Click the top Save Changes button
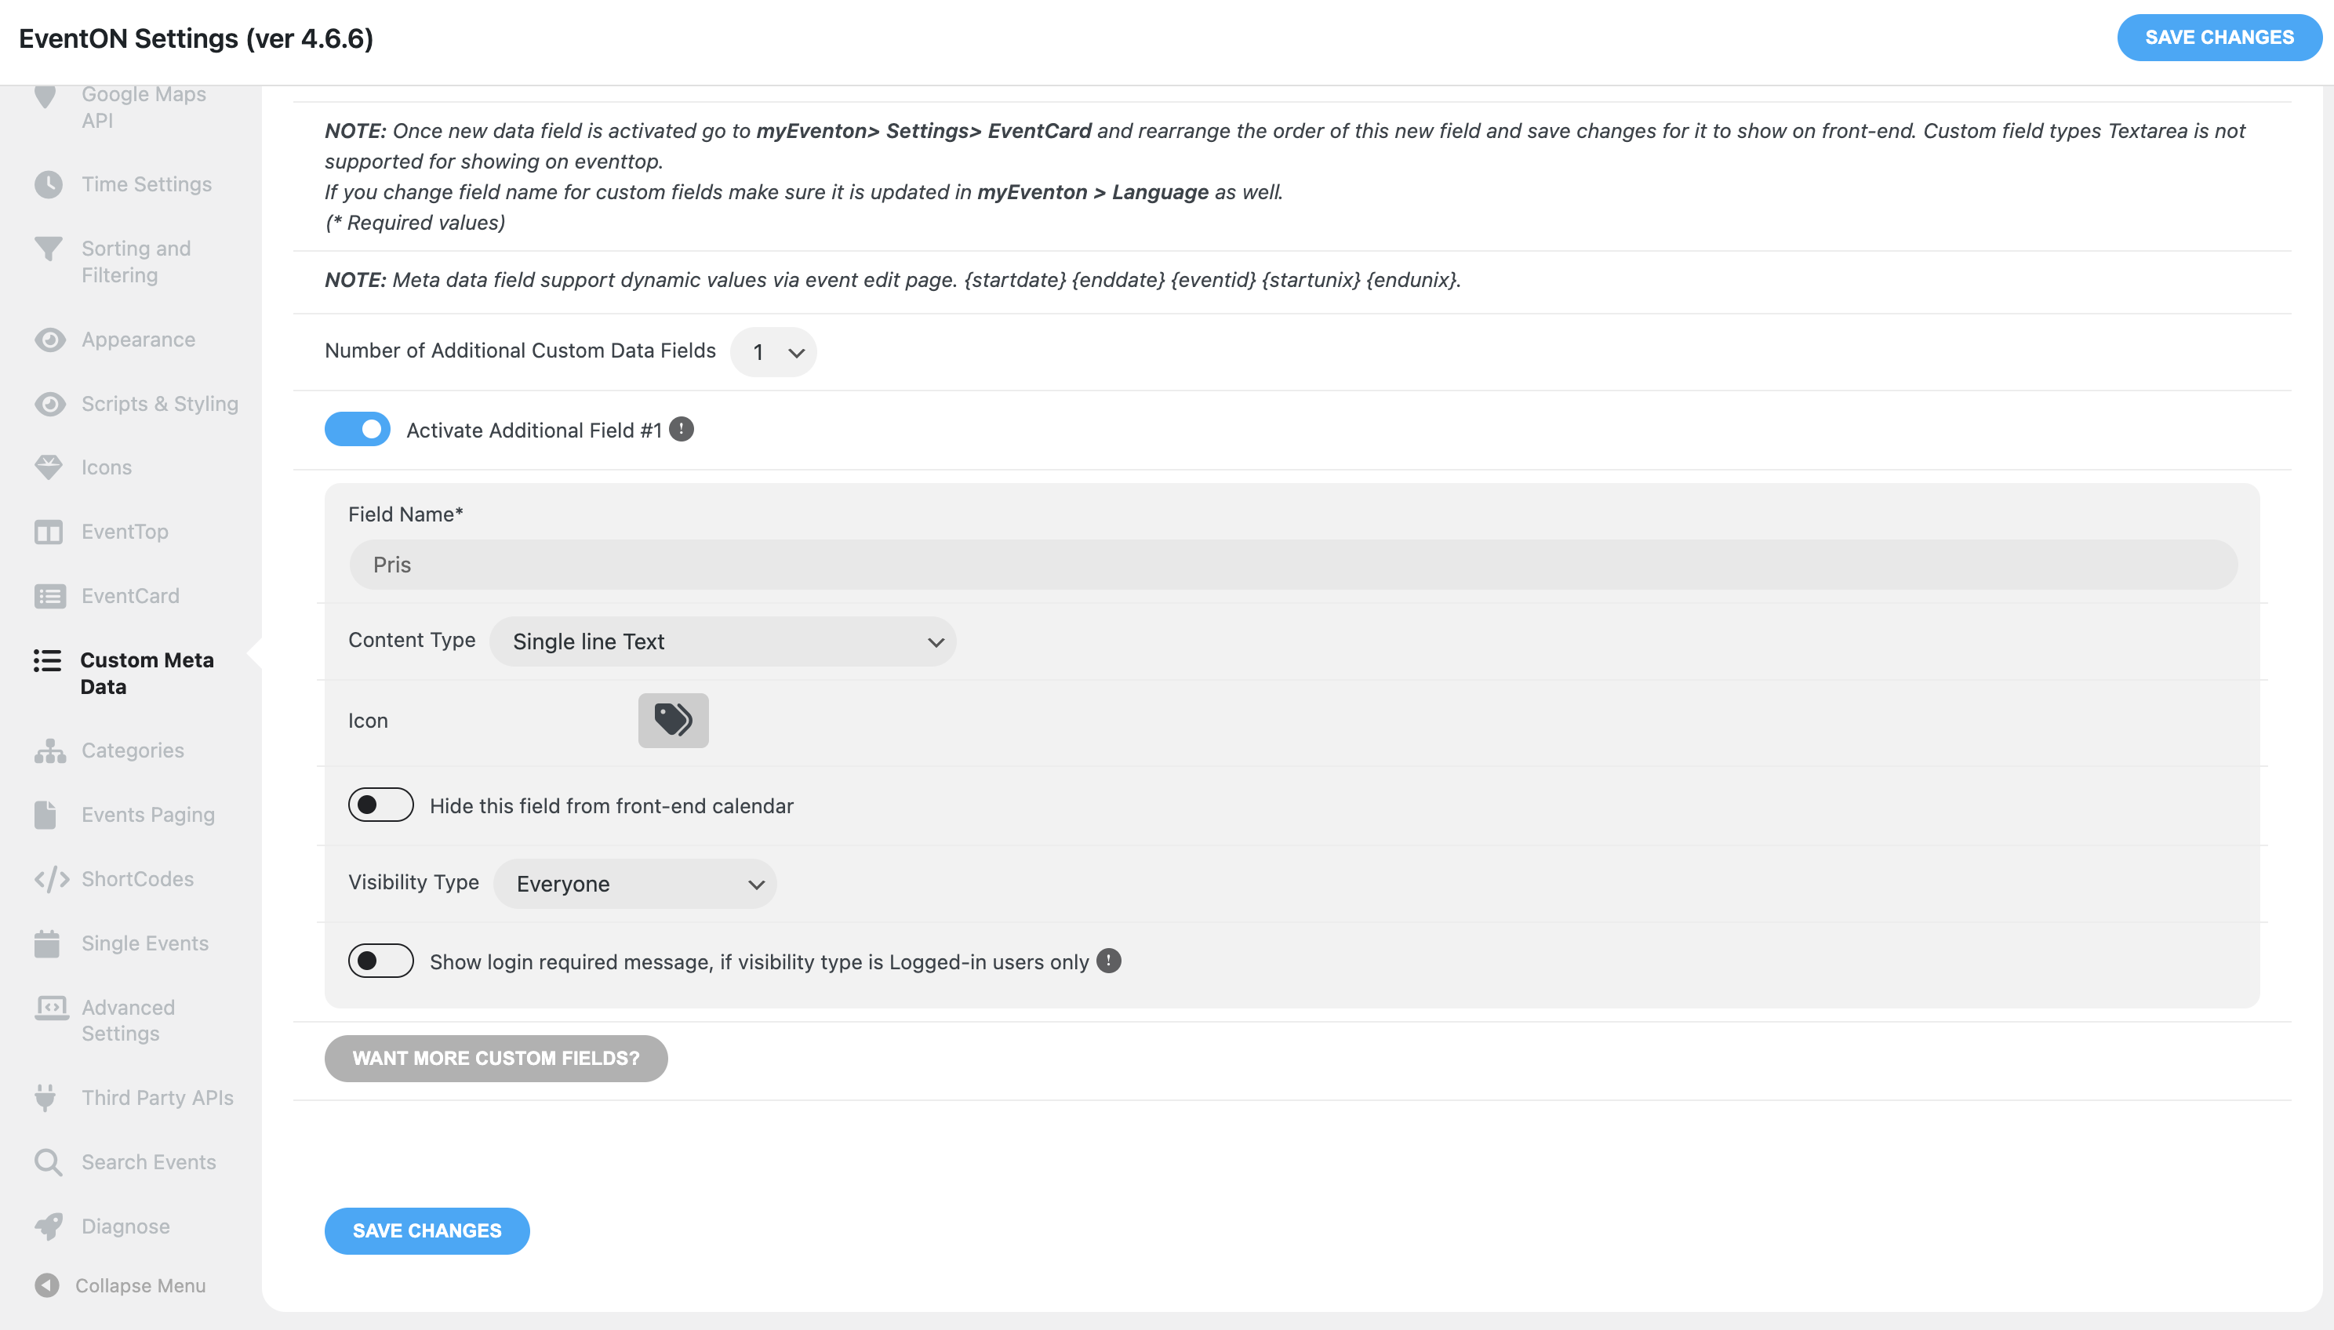Screen dimensions: 2334x1330 2219,38
